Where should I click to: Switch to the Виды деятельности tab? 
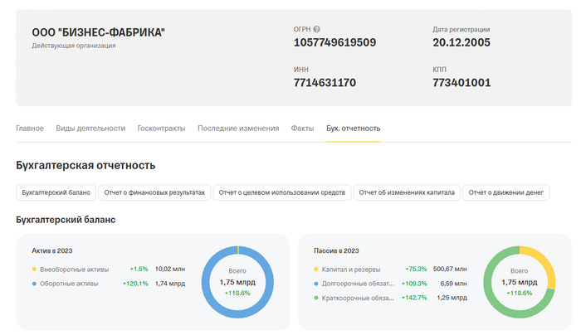click(90, 129)
